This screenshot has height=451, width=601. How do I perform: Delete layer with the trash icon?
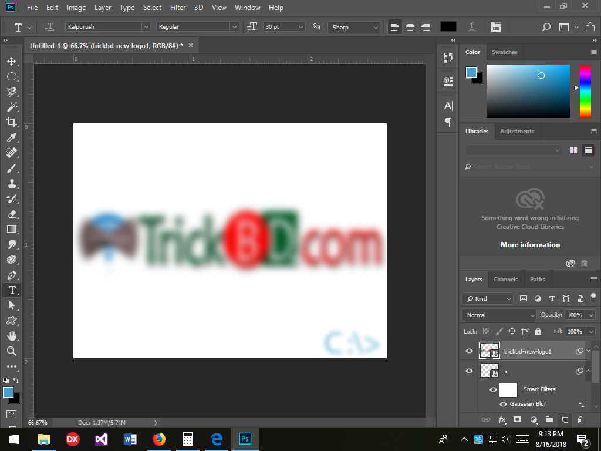click(x=580, y=420)
